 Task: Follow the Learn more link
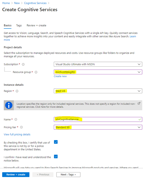pos(133,37)
